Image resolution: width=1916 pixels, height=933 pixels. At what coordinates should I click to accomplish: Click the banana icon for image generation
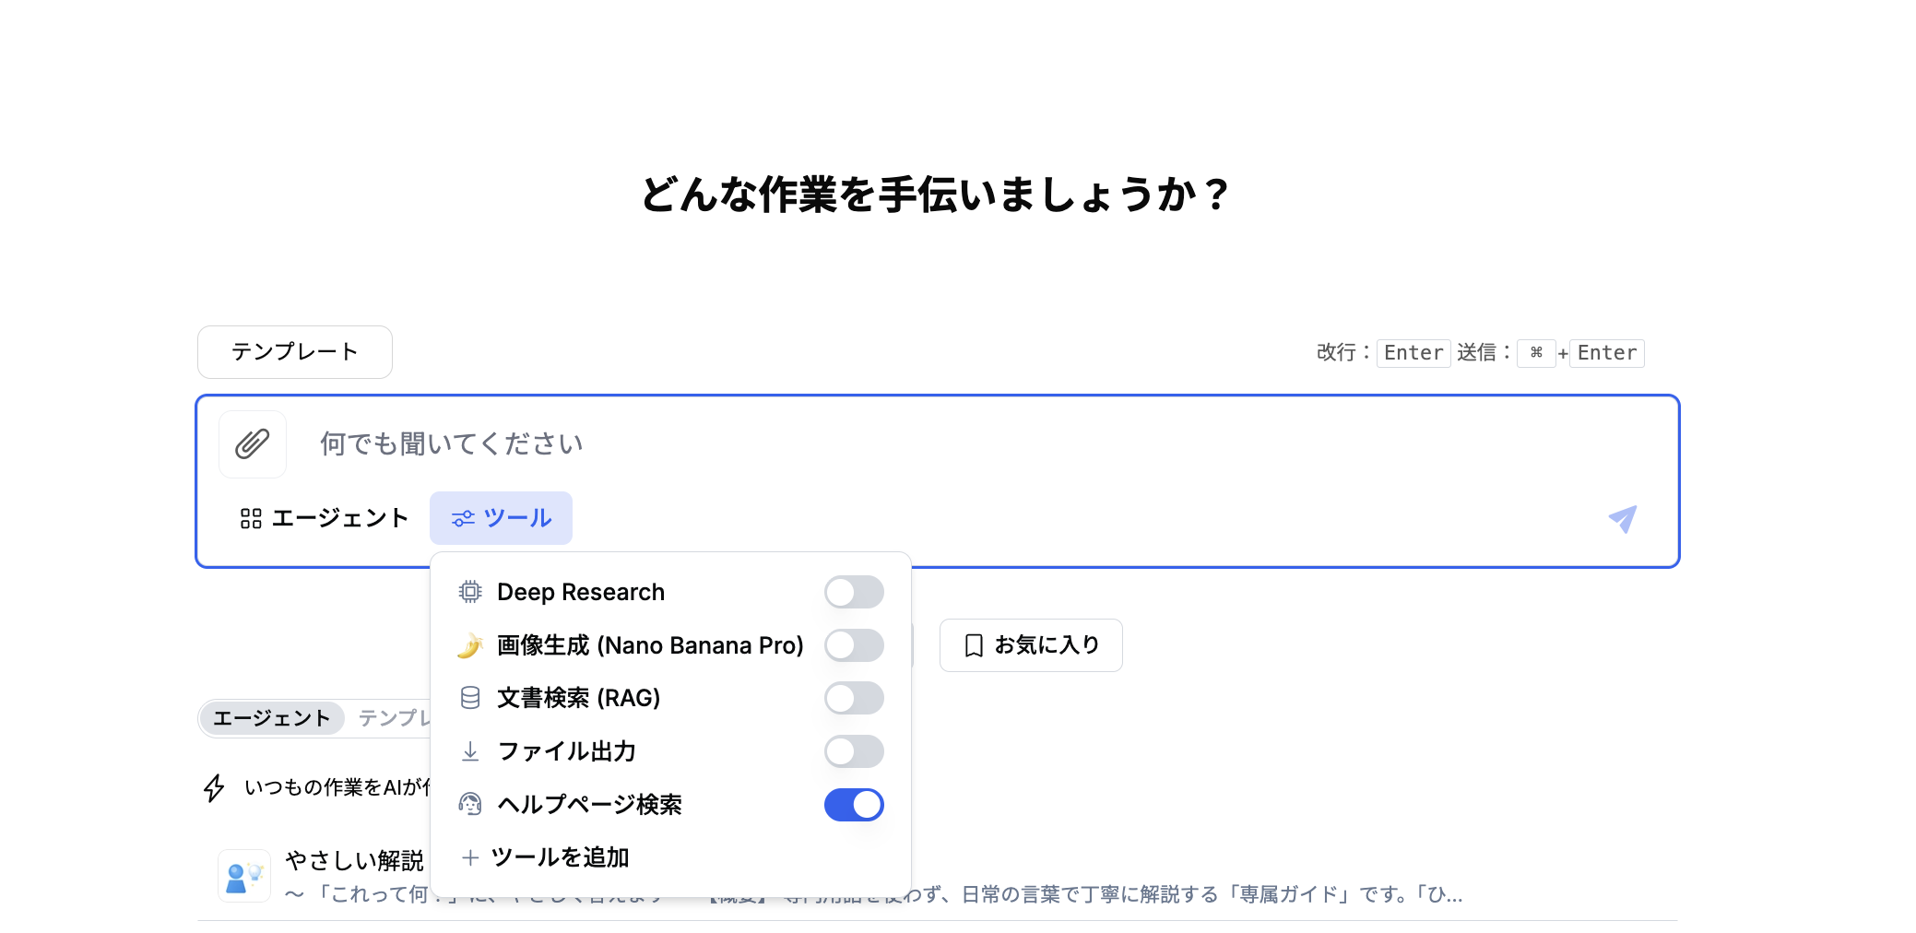click(x=470, y=645)
